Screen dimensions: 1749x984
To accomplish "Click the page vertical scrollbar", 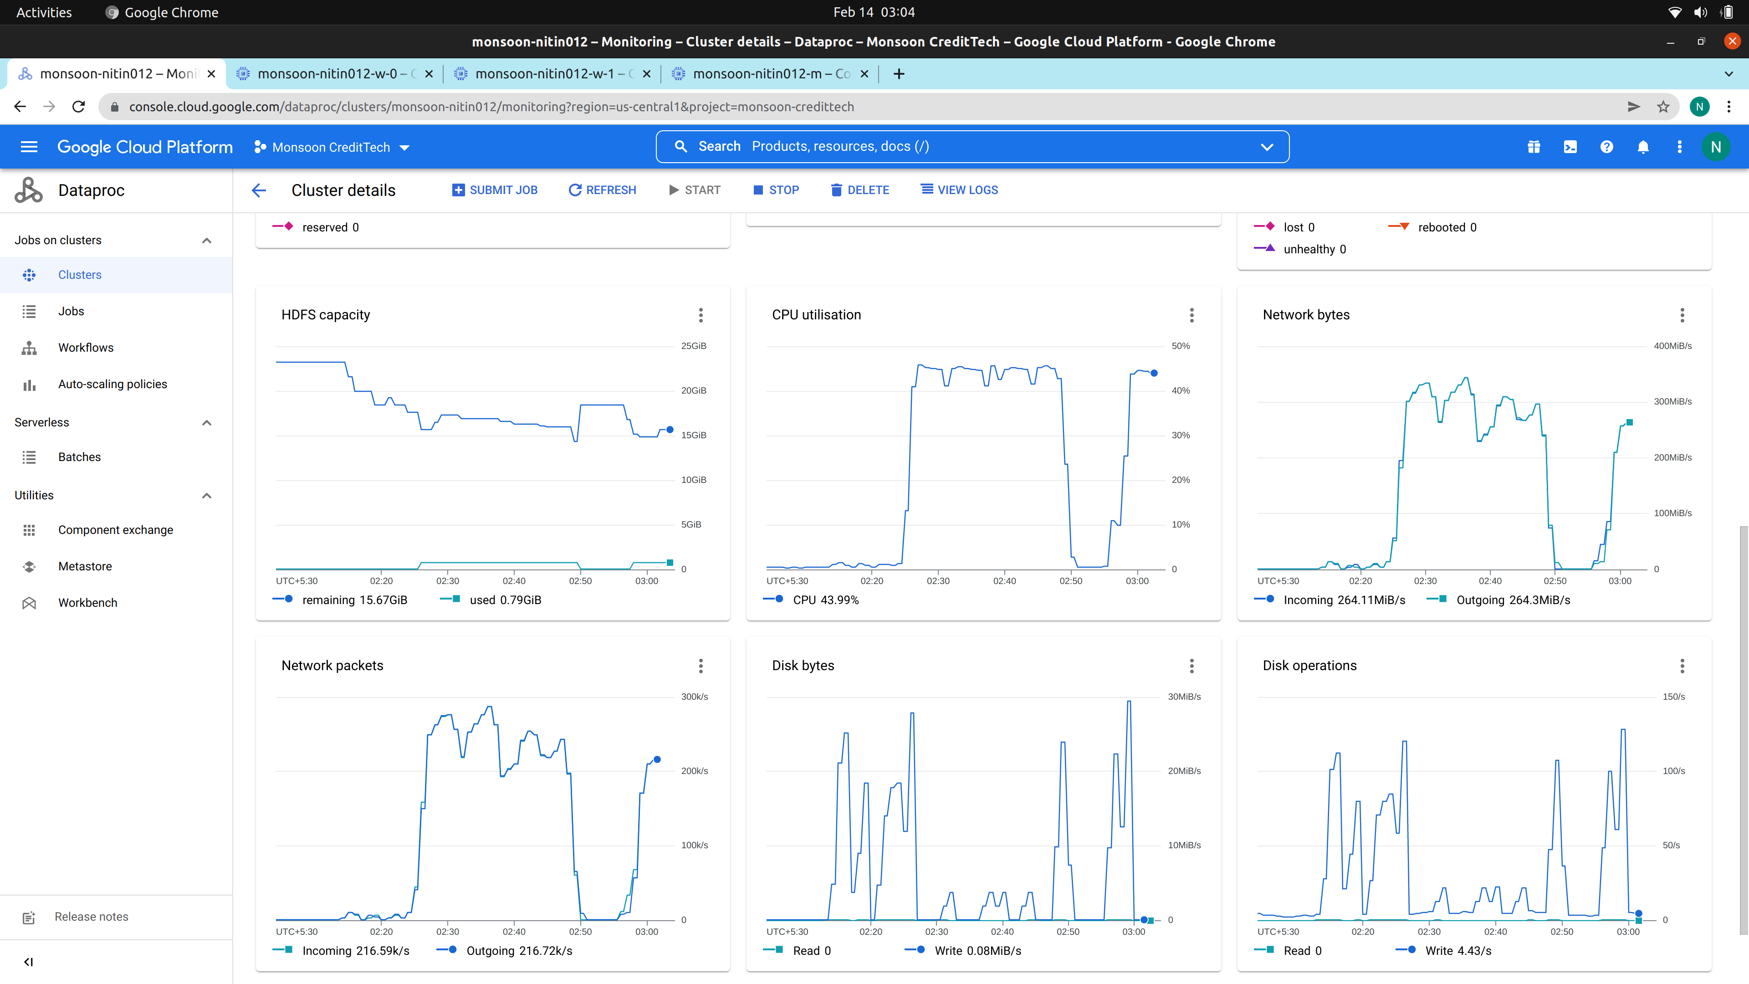I will (1743, 730).
